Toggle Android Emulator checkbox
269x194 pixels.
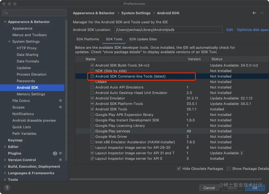pyautogui.click(x=92, y=98)
